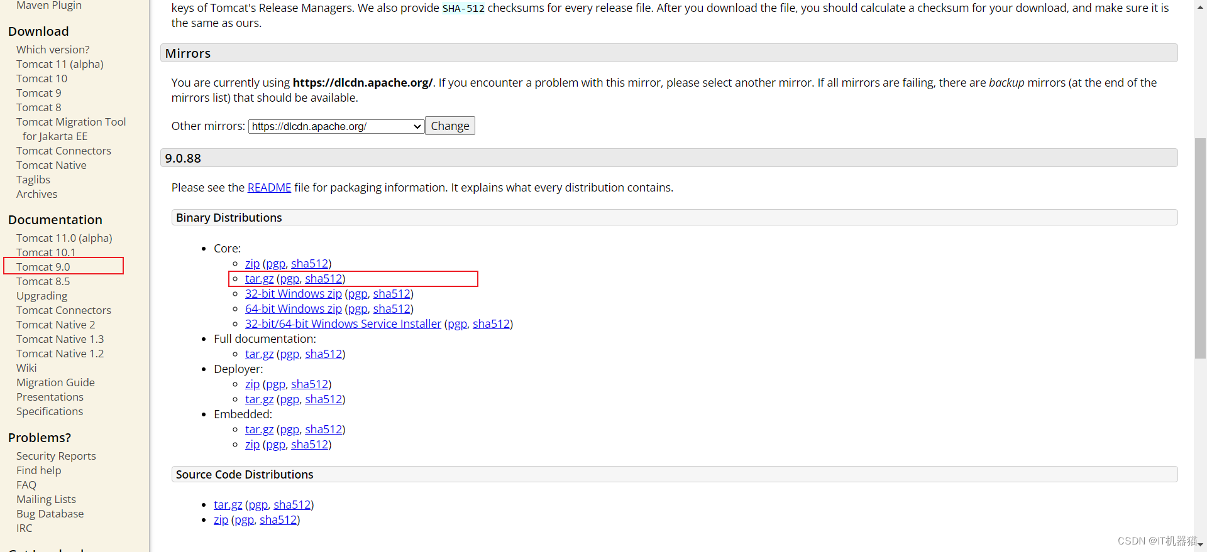Open Tomcat 10.1 documentation
The width and height of the screenshot is (1207, 552).
coord(46,252)
